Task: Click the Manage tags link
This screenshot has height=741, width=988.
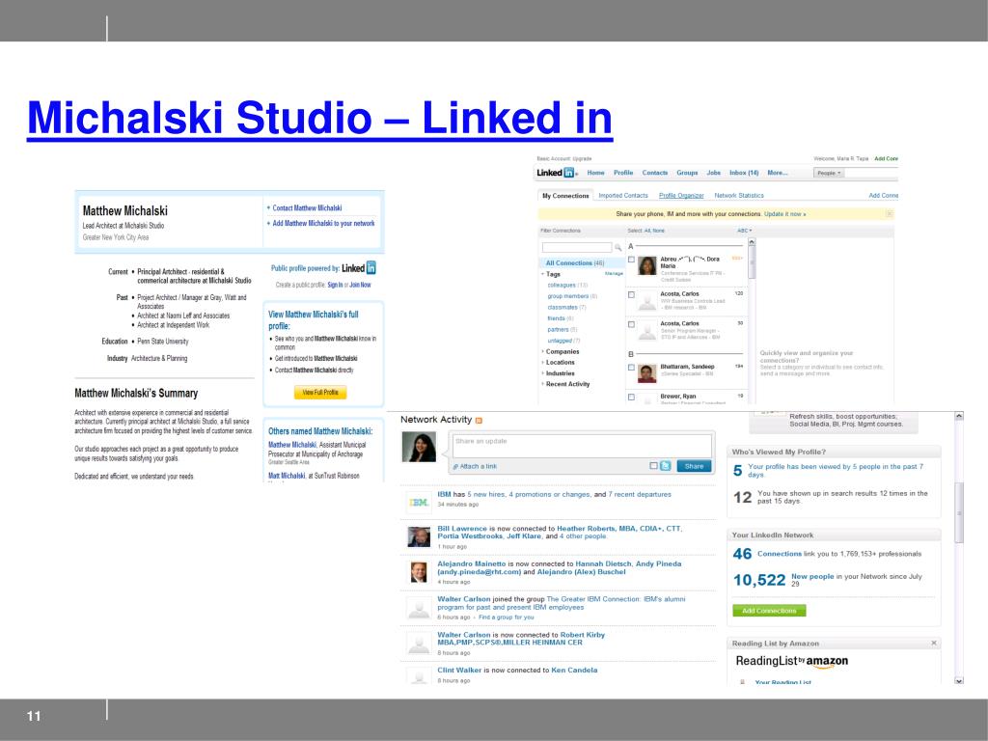Action: coord(614,274)
